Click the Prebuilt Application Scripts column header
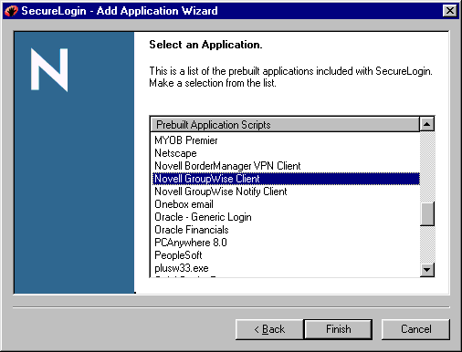Viewport: 462px width, 352px height. (x=285, y=125)
